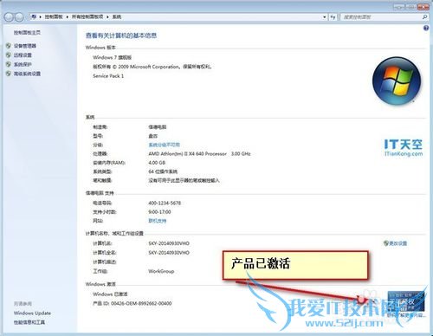Click the IT天空 manufacturer logo
This screenshot has width=433, height=336.
pos(404,147)
